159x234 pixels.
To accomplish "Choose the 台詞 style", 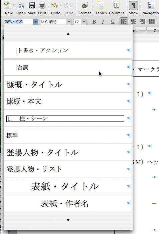I will click(x=68, y=68).
